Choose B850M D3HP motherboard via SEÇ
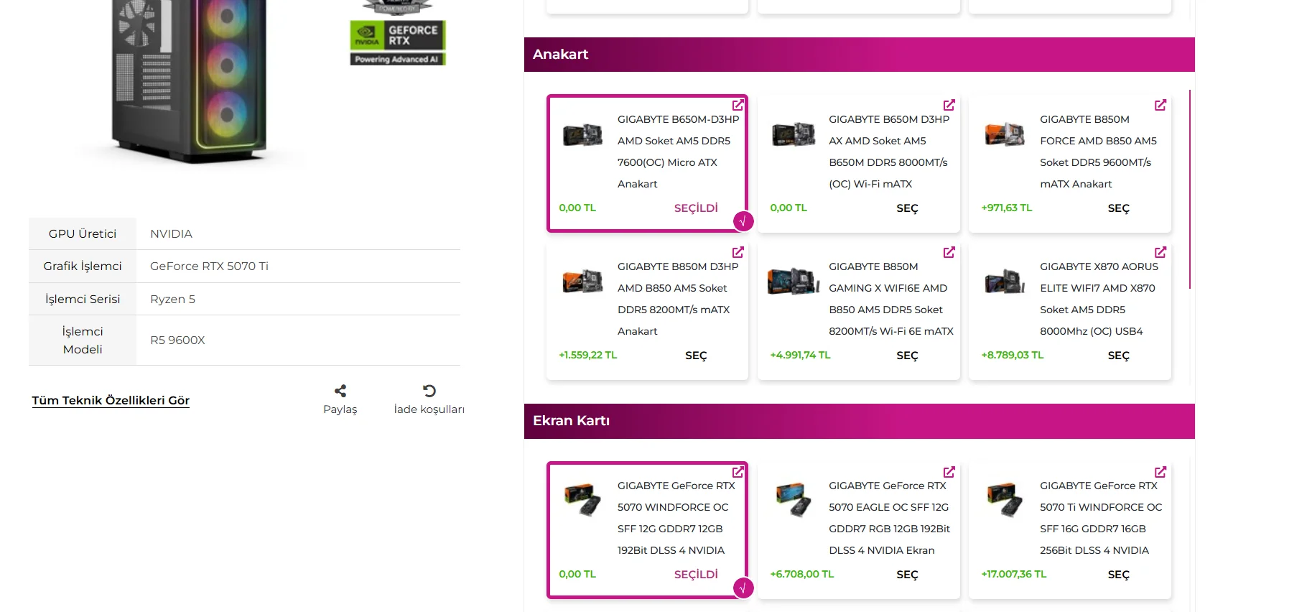 (696, 356)
